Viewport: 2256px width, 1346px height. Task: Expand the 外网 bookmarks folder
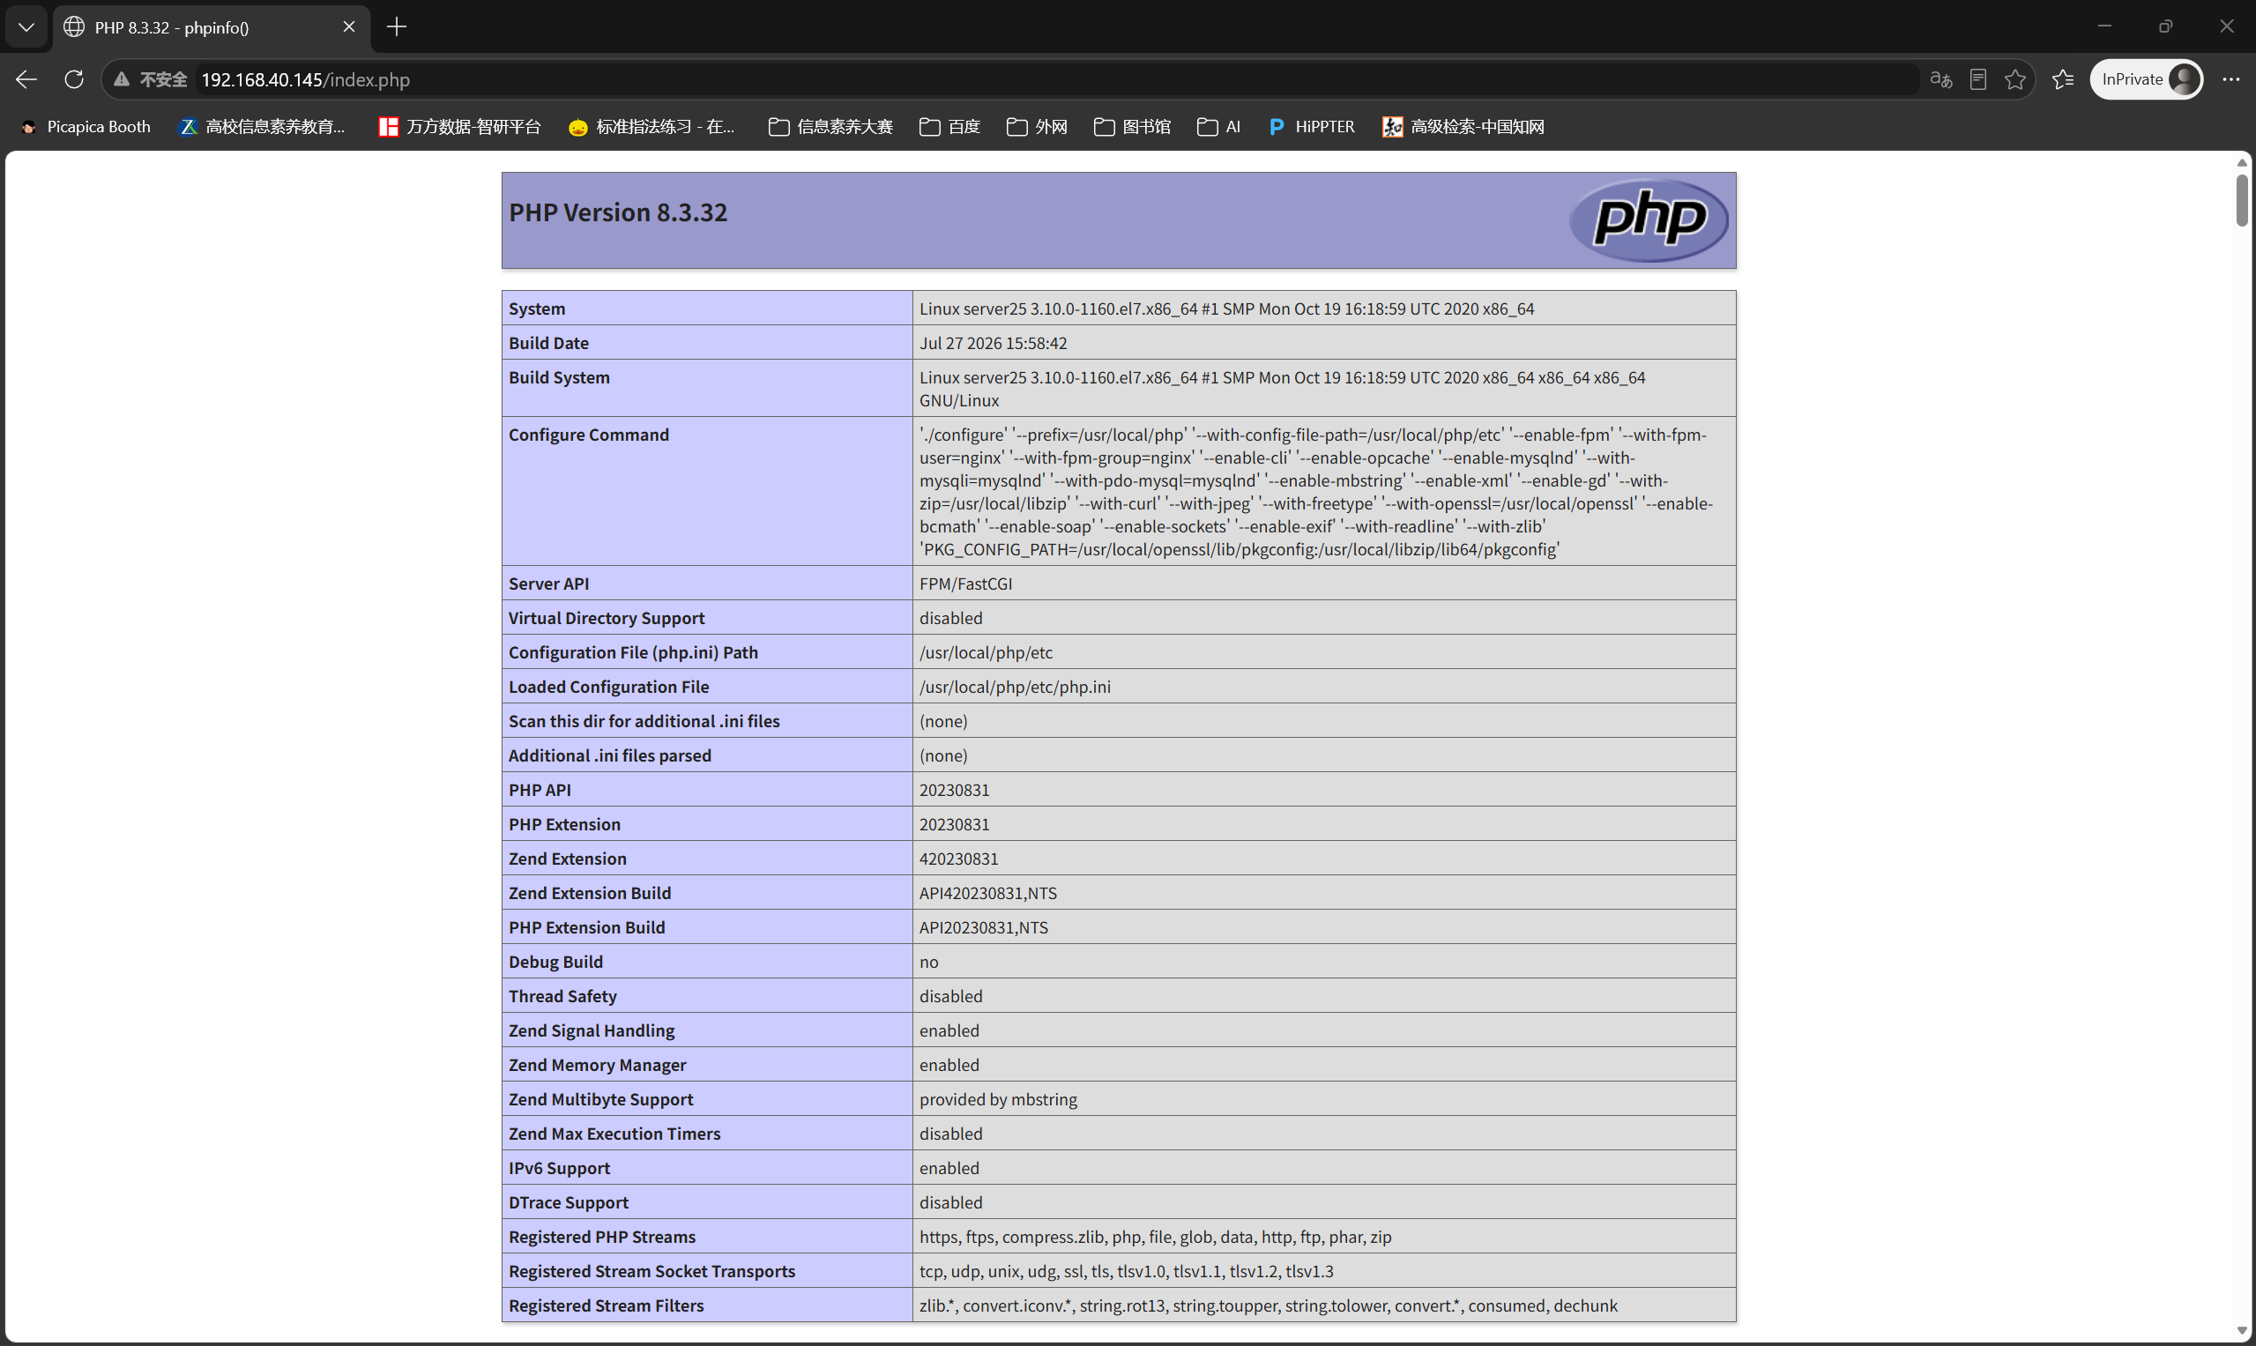pyautogui.click(x=1037, y=127)
